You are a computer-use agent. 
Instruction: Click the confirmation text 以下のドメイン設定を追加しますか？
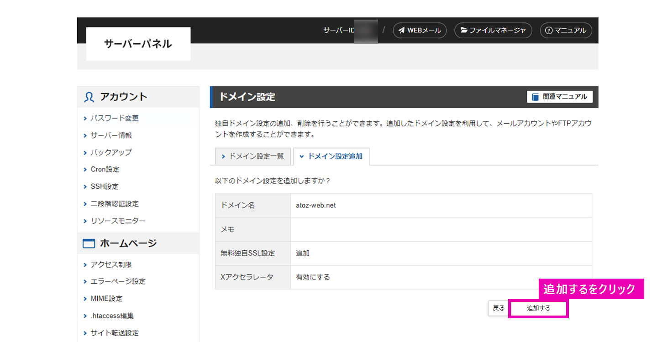click(x=273, y=181)
